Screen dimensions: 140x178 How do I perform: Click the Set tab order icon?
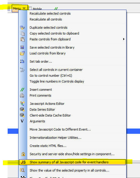(x=22, y=61)
